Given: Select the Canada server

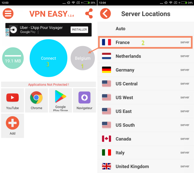Looking at the screenshot, I should [146, 139].
